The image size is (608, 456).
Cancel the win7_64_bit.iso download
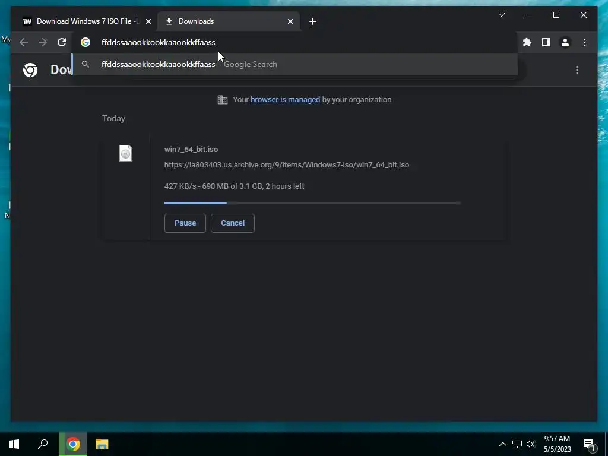233,223
